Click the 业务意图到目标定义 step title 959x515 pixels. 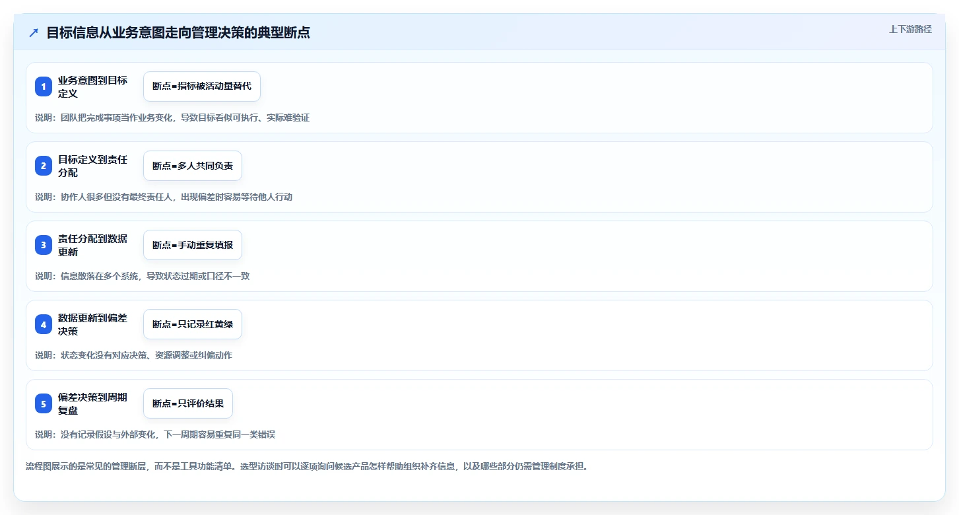pos(93,86)
